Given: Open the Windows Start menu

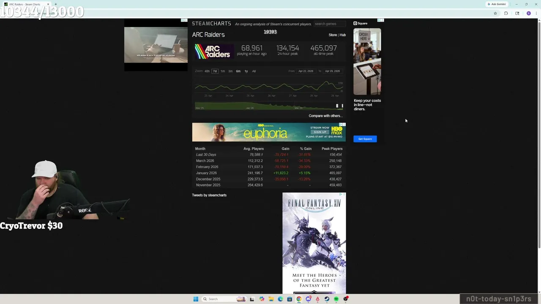Looking at the screenshot, I should point(196,299).
